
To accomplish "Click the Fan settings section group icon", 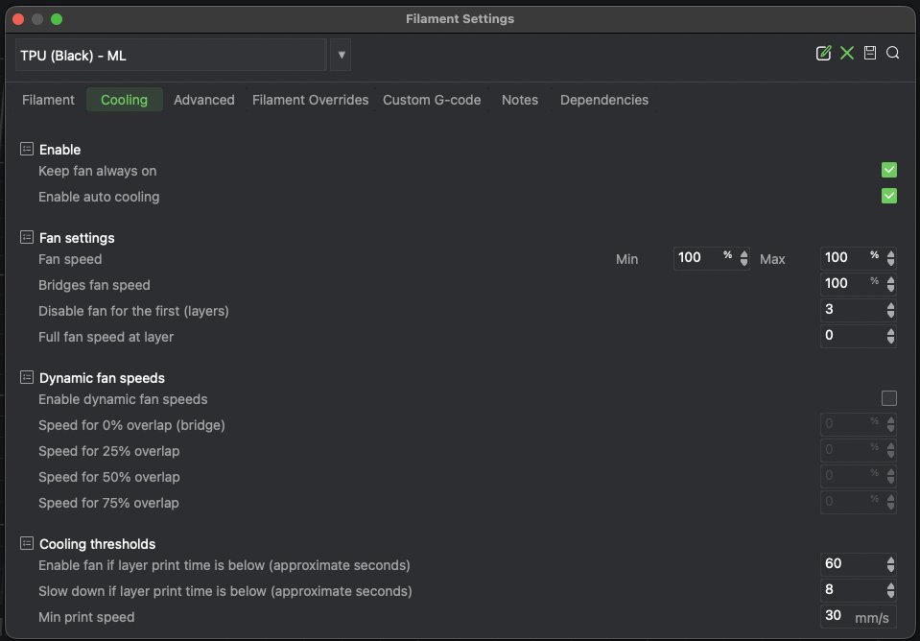I will click(27, 237).
